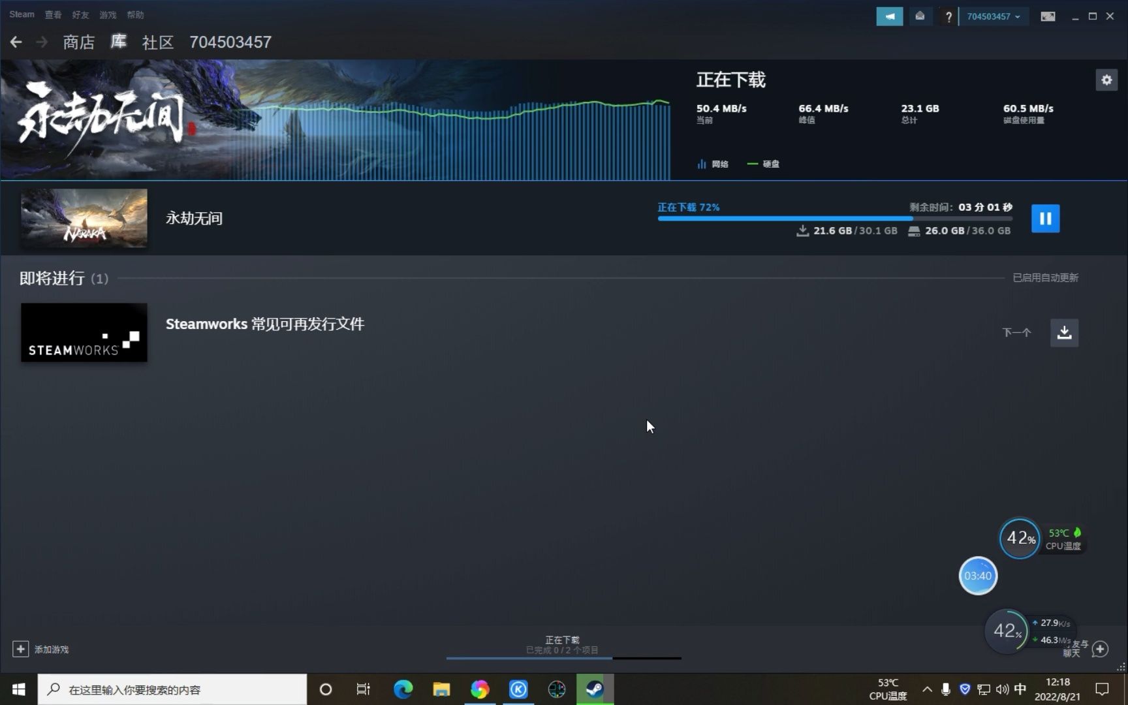Switch the 中 input method indicator
The height and width of the screenshot is (705, 1128).
1020,689
